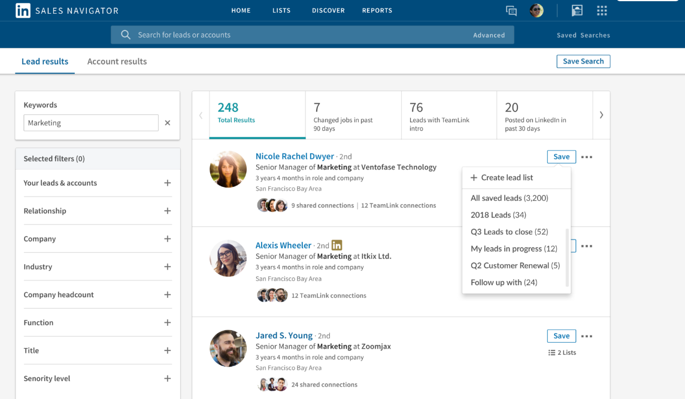Click the lead list dropdown scrollbar

pyautogui.click(x=567, y=258)
